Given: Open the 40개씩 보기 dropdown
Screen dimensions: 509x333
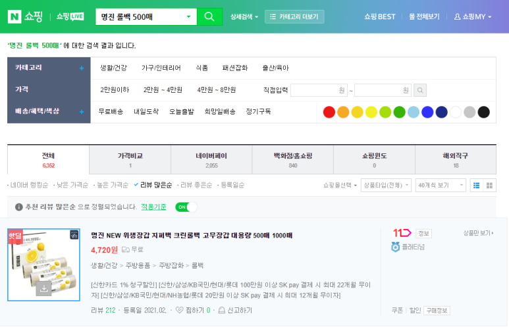Looking at the screenshot, I should coord(441,186).
